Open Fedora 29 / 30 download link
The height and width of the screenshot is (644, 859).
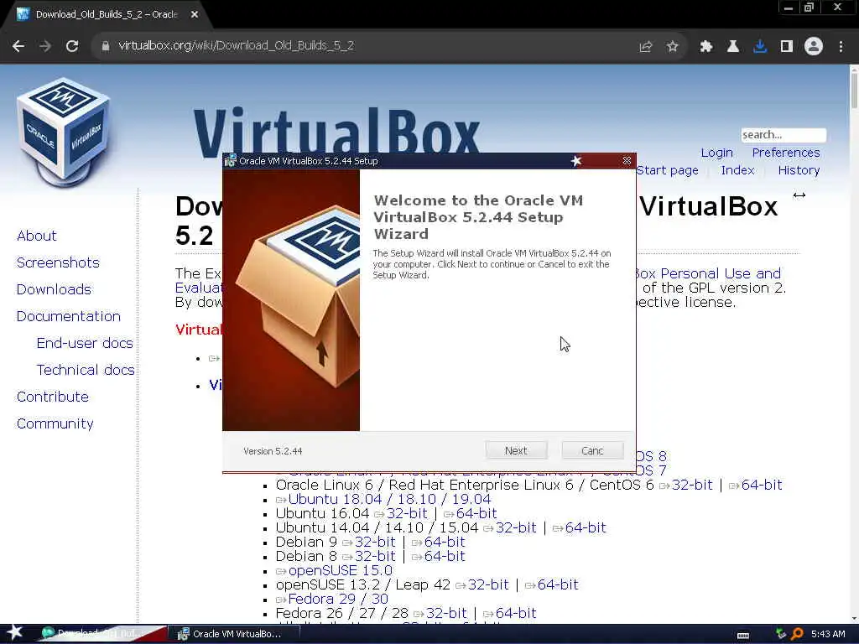(338, 599)
